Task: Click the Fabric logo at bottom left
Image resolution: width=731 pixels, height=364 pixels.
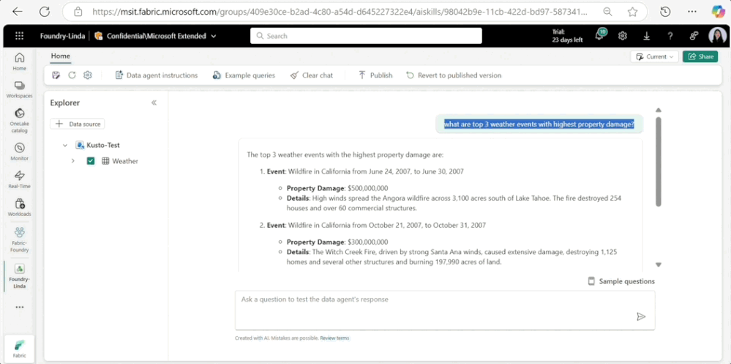Action: coord(20,348)
